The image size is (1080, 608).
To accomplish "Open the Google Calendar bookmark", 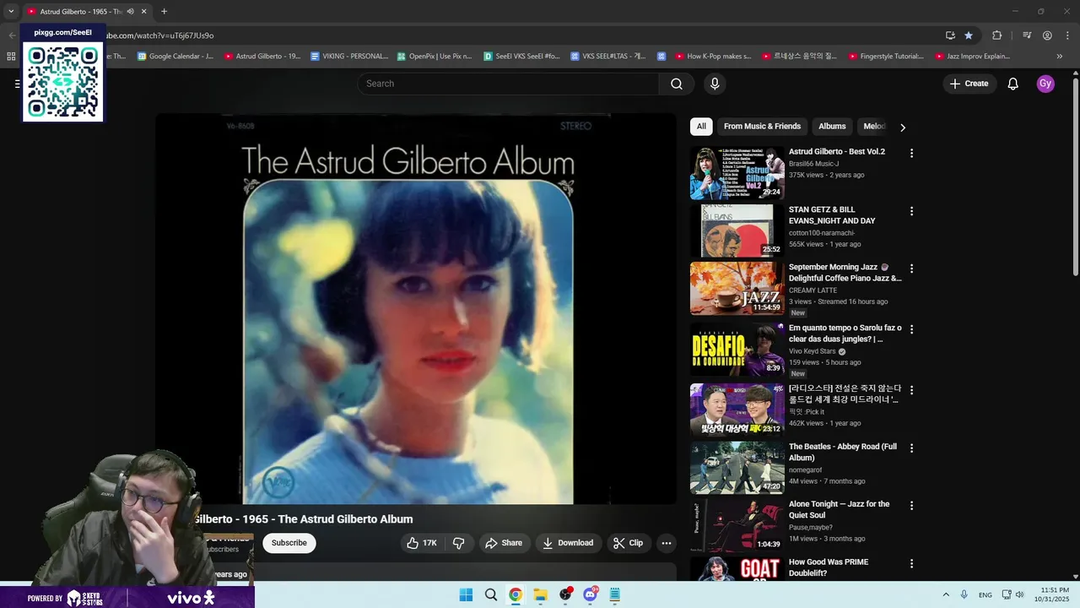I will [175, 57].
